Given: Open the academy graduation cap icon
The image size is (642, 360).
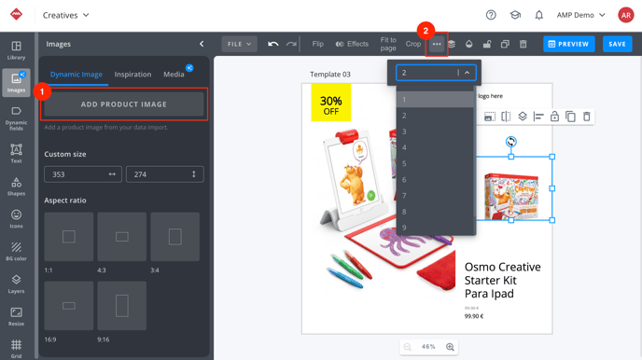Looking at the screenshot, I should point(515,15).
